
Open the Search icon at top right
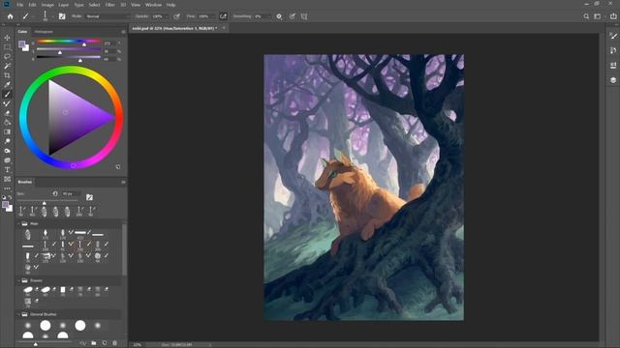click(586, 16)
